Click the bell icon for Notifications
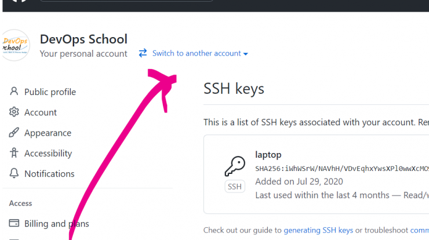 [14, 173]
